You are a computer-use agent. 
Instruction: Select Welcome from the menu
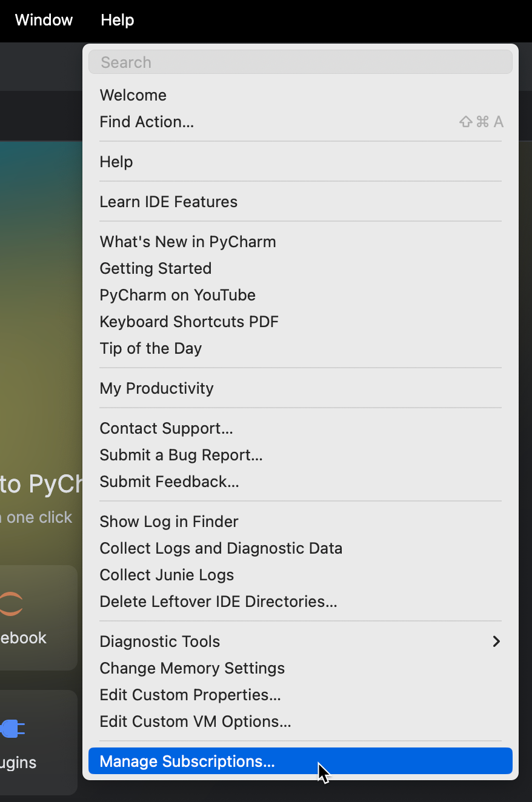point(133,94)
